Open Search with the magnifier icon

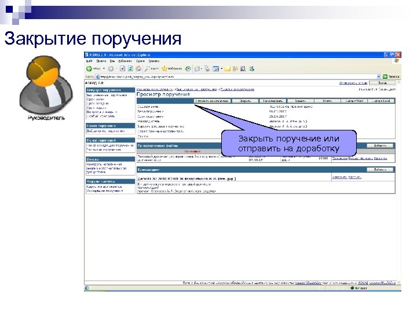point(147,68)
